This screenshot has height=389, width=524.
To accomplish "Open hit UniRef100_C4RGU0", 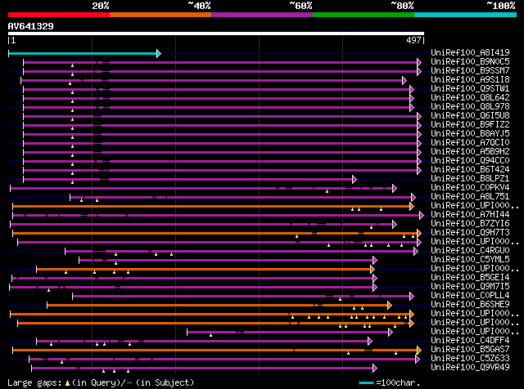I will tap(470, 251).
